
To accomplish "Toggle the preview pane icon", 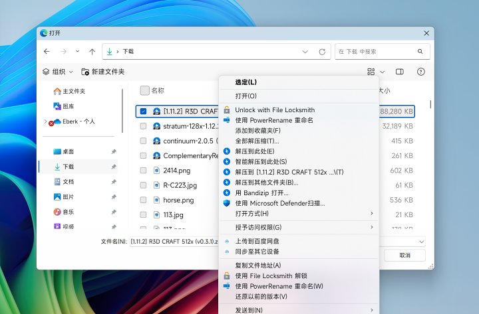I will [x=400, y=72].
